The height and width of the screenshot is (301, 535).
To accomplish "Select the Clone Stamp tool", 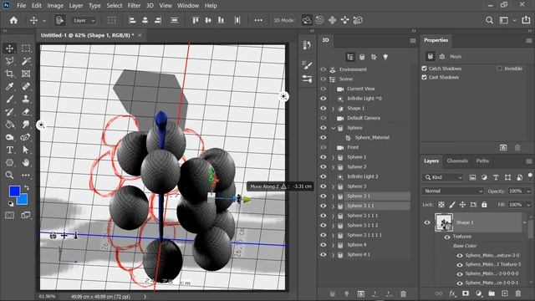I will tap(26, 99).
